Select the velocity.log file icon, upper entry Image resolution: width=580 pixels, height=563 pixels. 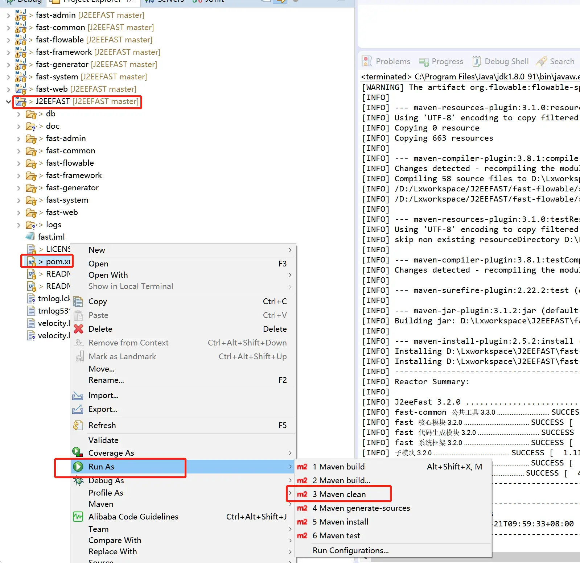click(x=32, y=323)
